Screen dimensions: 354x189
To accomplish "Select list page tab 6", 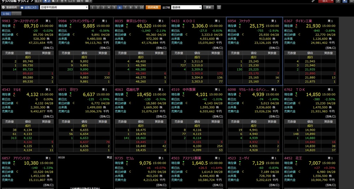I will pyautogui.click(x=120, y=7).
